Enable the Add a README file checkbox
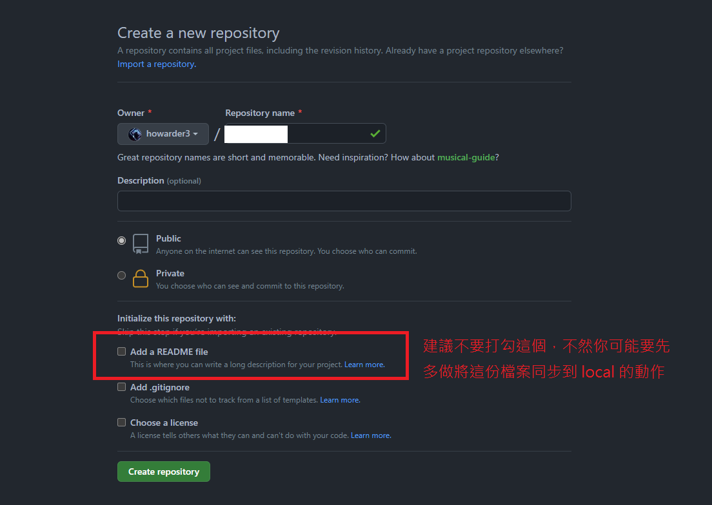712x505 pixels. tap(121, 351)
